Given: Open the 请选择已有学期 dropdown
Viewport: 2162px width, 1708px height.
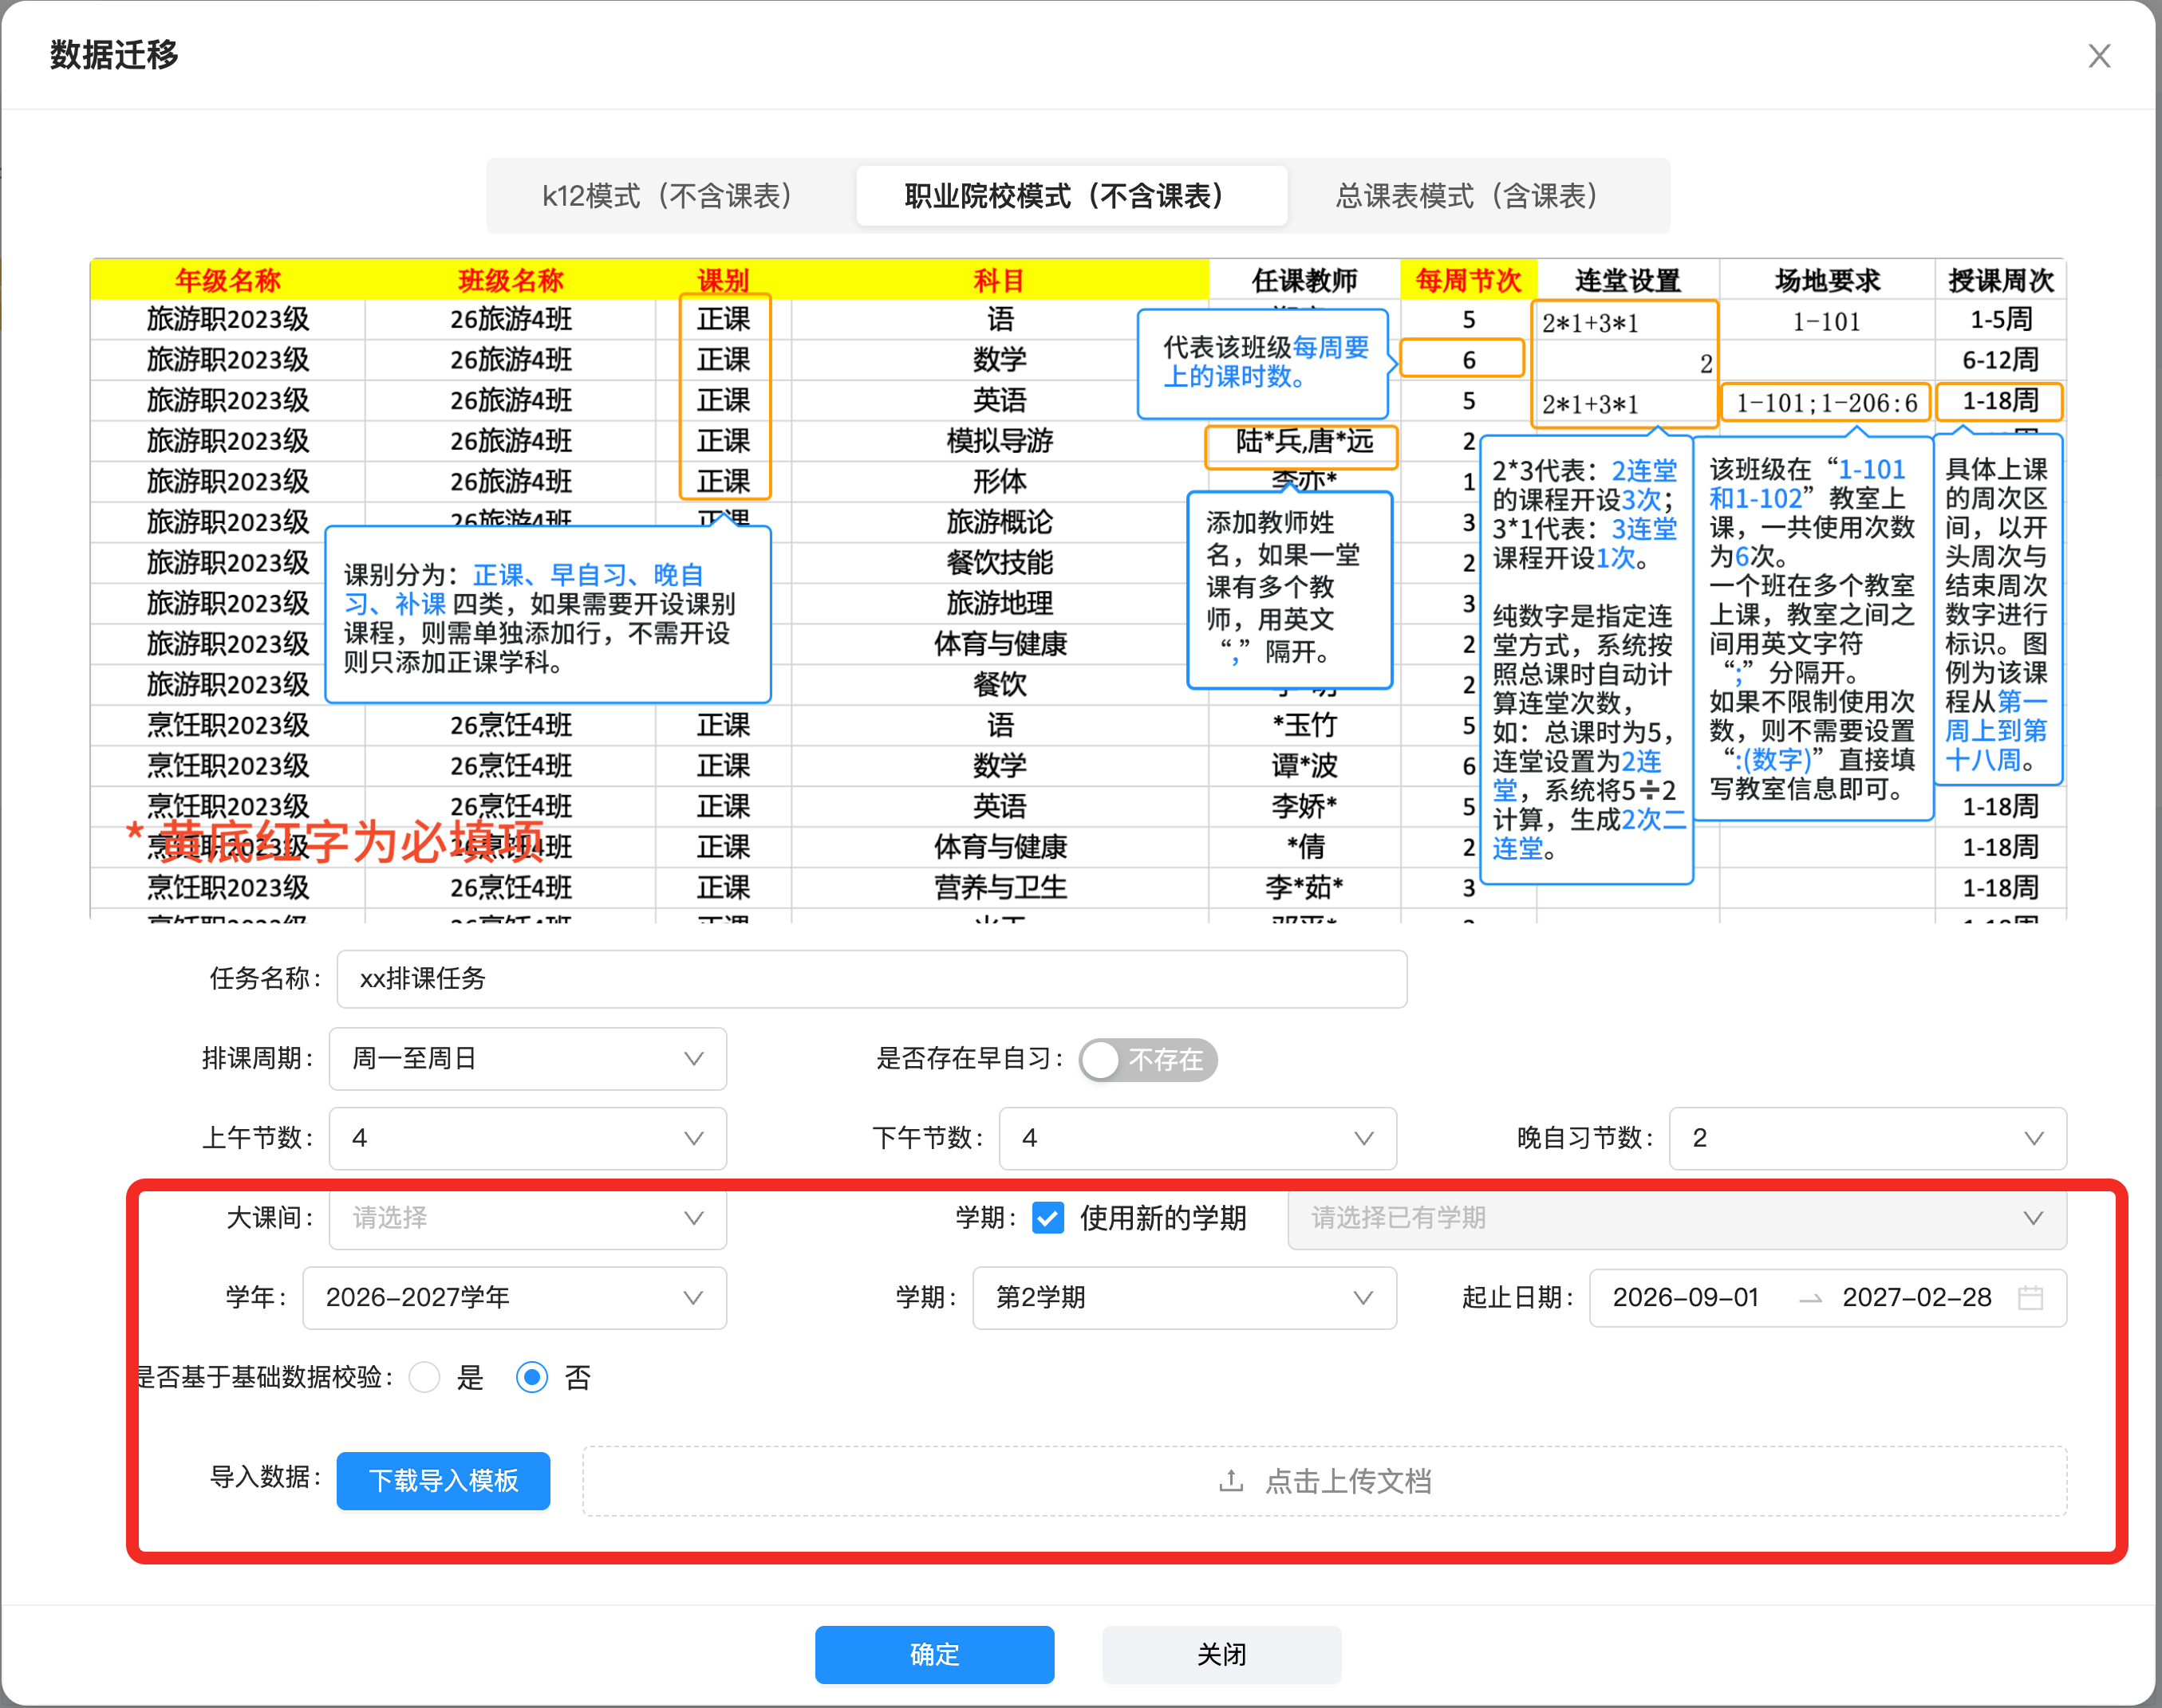Looking at the screenshot, I should (1677, 1218).
